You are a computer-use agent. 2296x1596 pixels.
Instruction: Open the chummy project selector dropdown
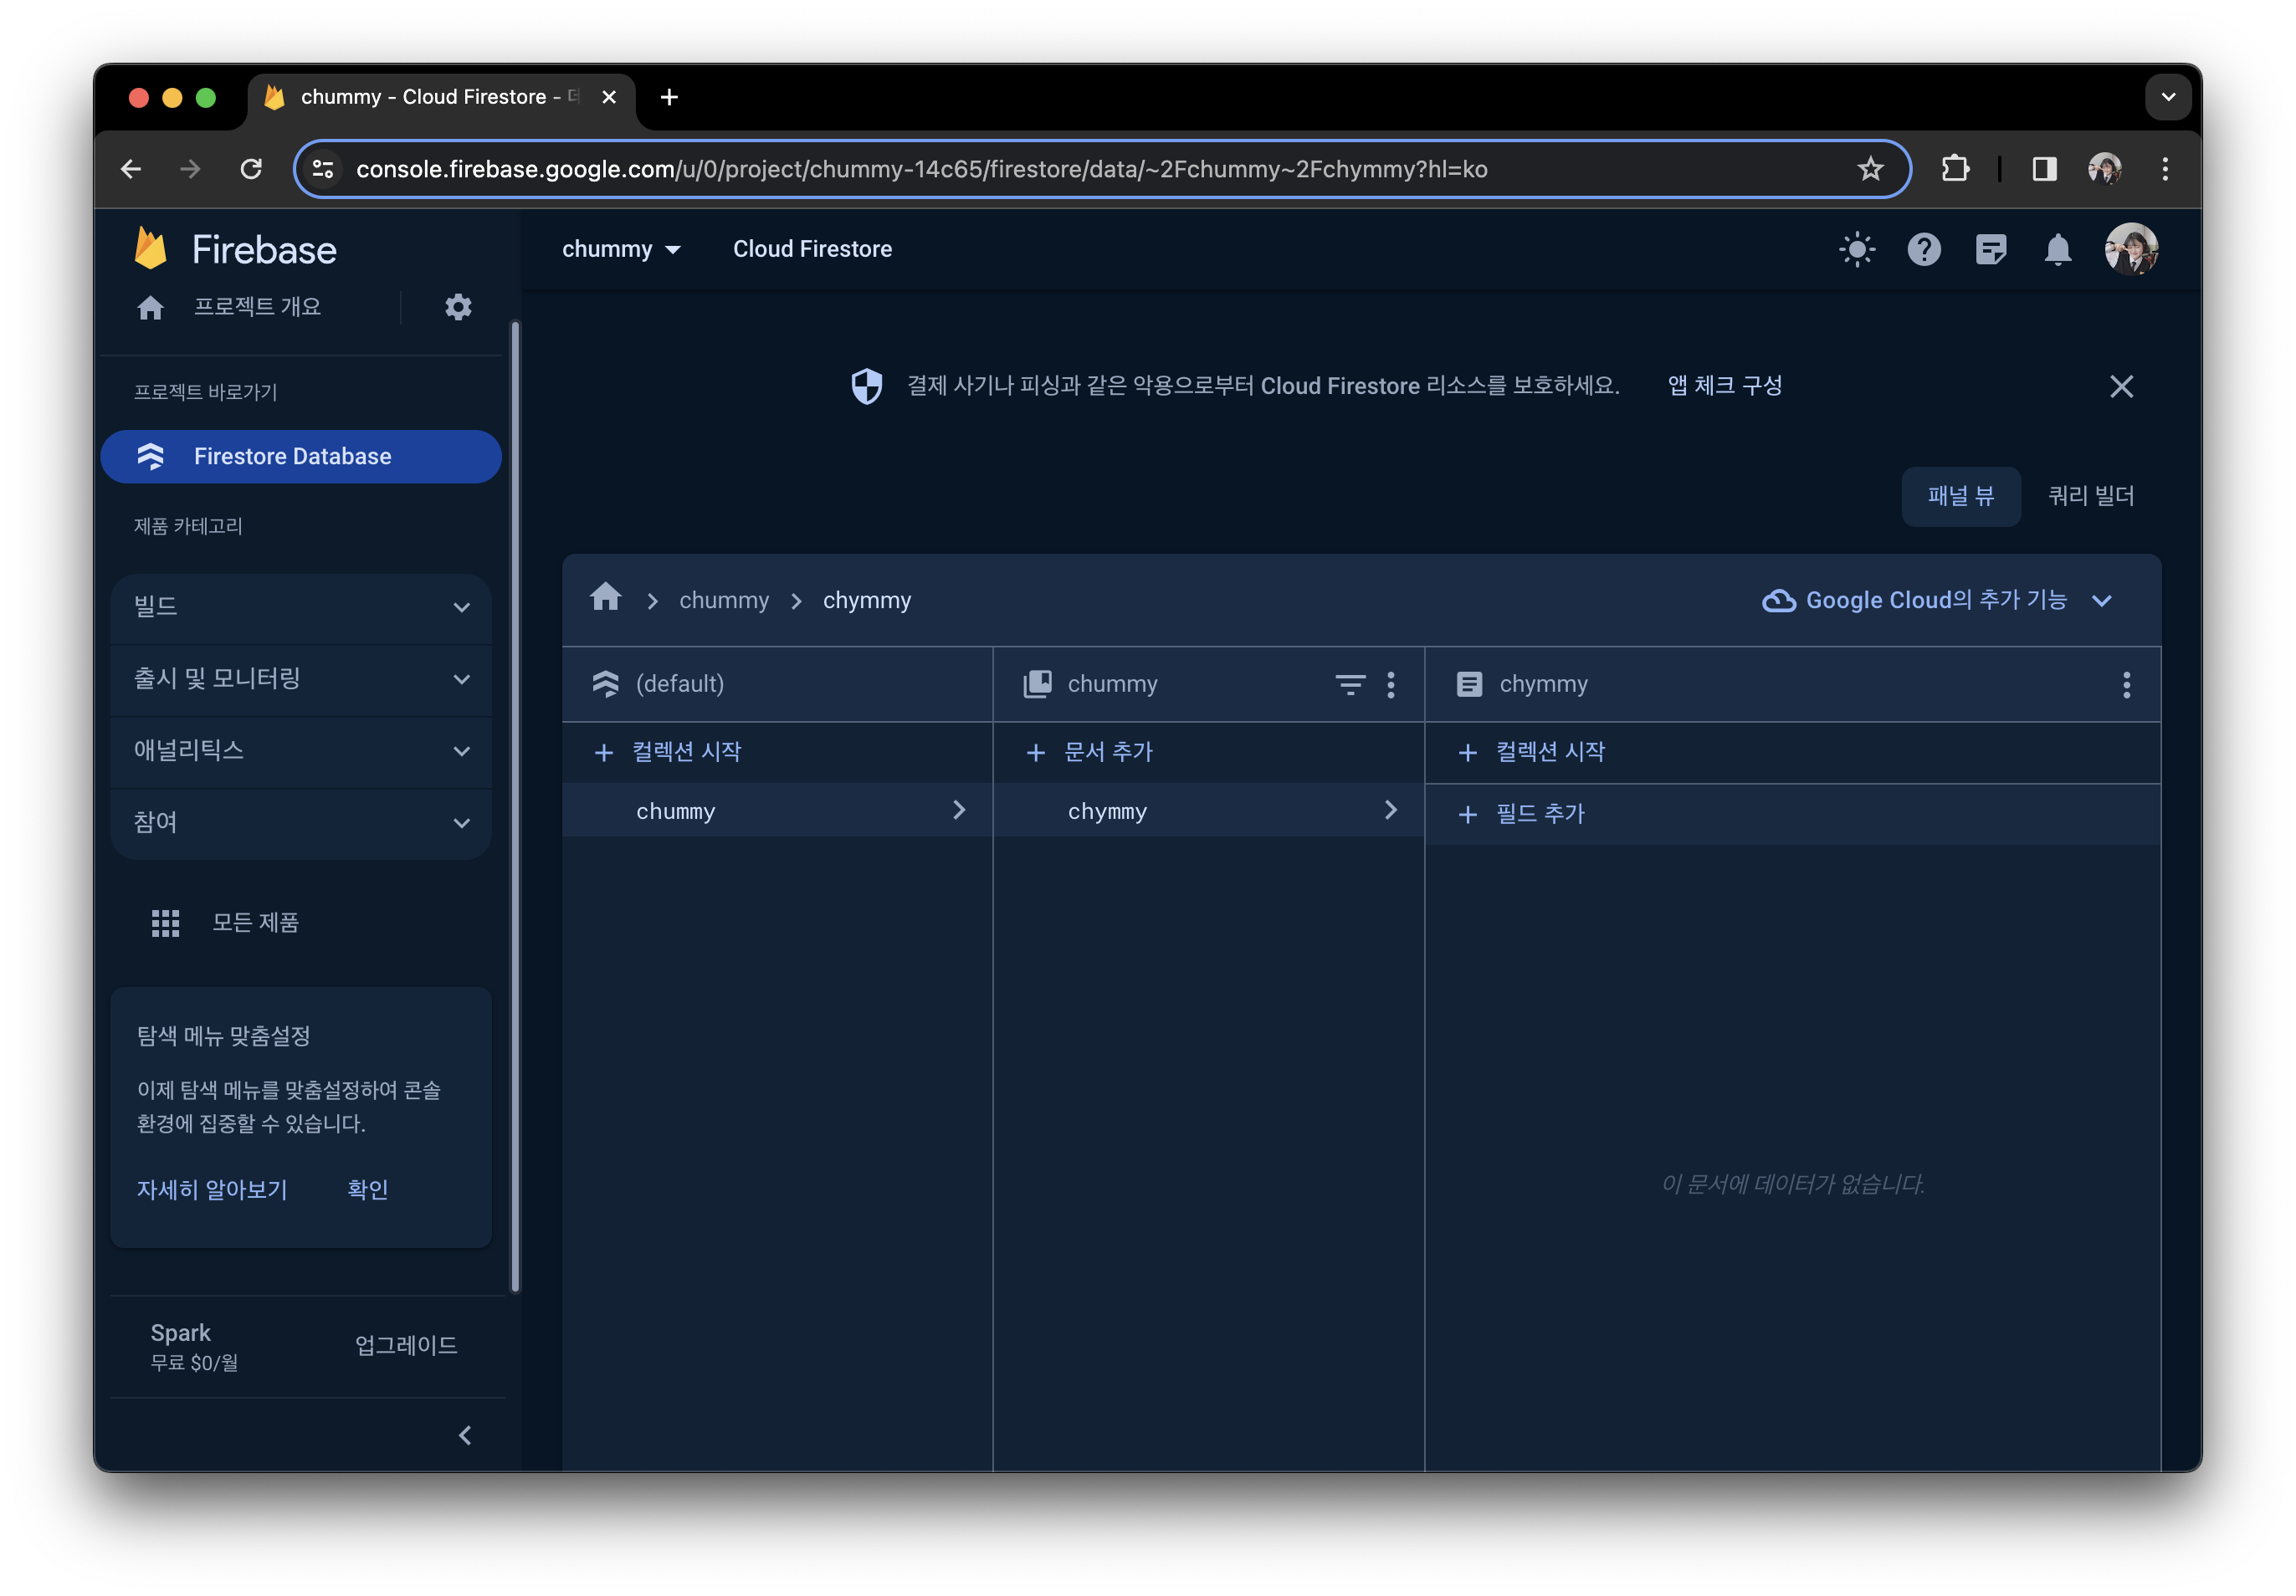621,249
